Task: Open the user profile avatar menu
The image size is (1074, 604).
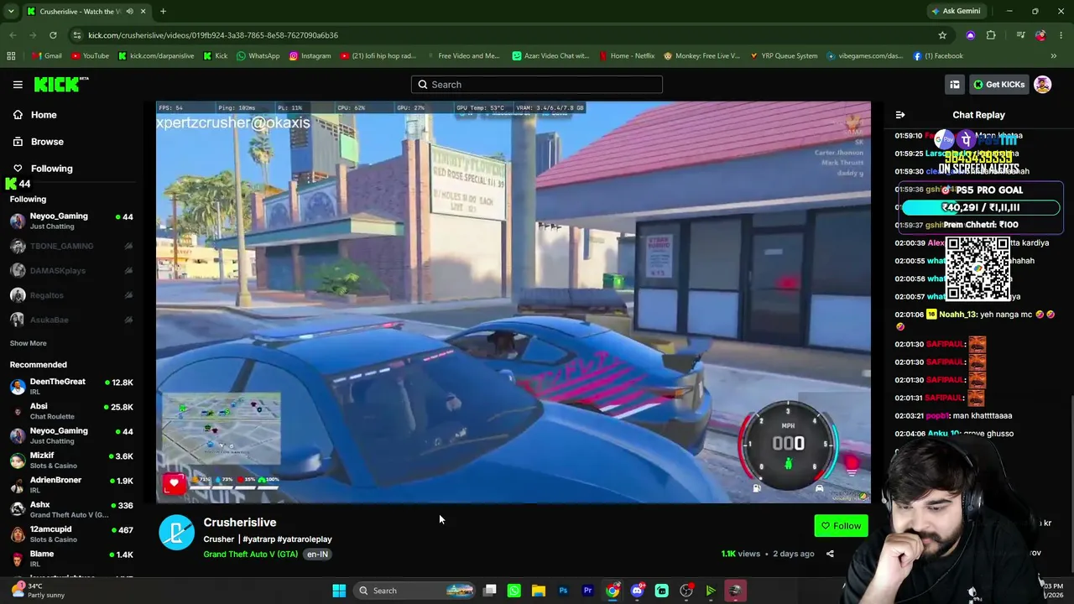Action: pos(1042,84)
